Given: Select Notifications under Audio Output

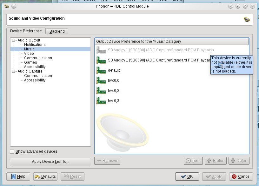Looking at the screenshot, I should pyautogui.click(x=35, y=45).
